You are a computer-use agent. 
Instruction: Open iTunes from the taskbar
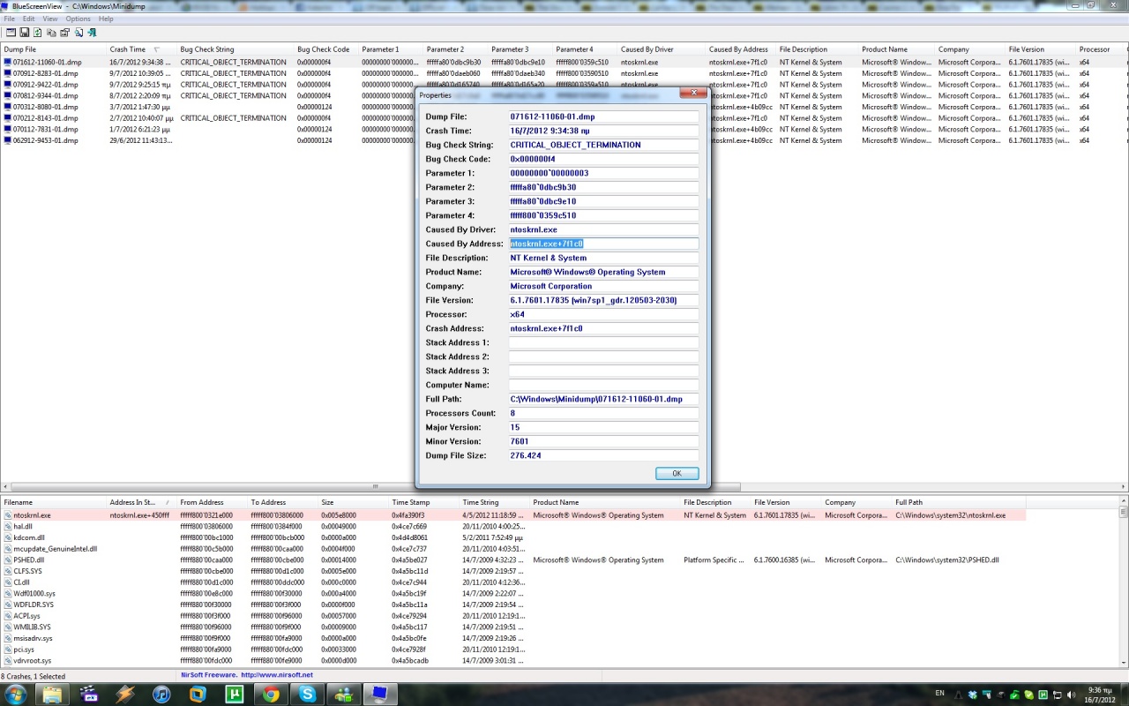coord(161,694)
